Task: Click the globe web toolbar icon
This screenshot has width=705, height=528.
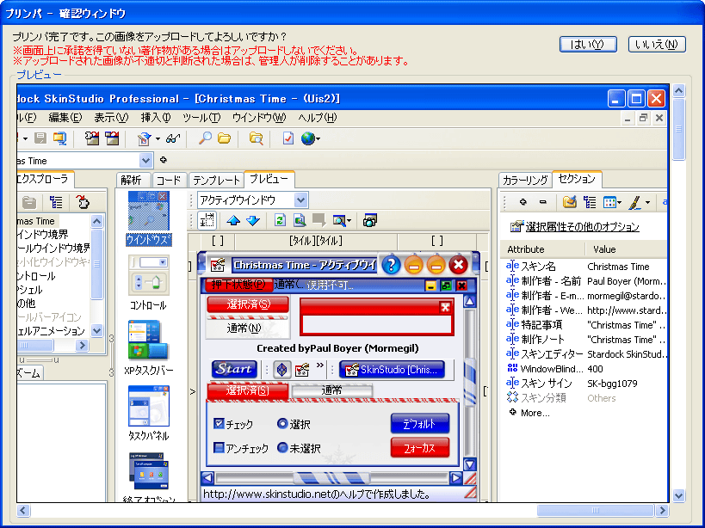Action: tap(307, 138)
